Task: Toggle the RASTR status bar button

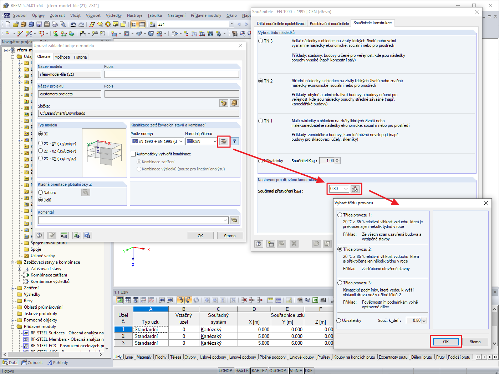Action: click(242, 370)
